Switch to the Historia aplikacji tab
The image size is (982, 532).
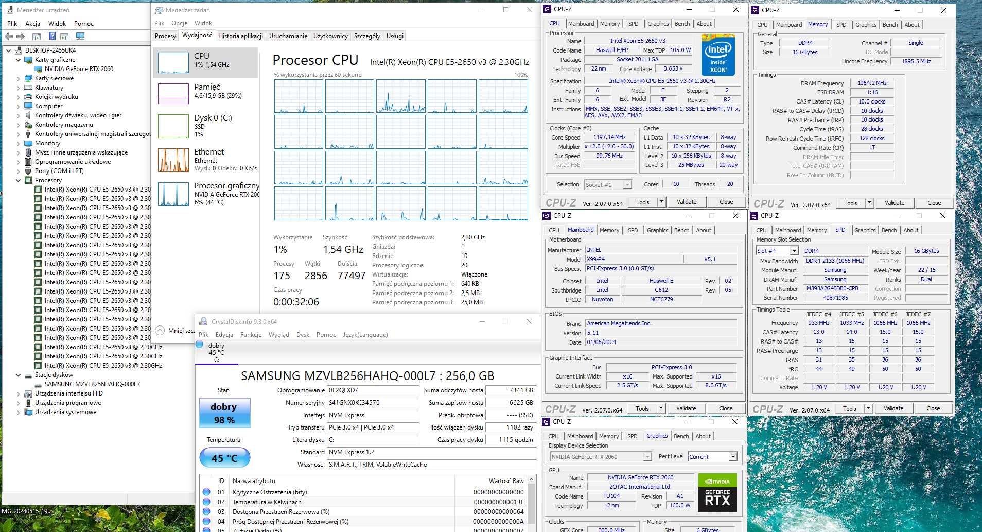pos(240,36)
